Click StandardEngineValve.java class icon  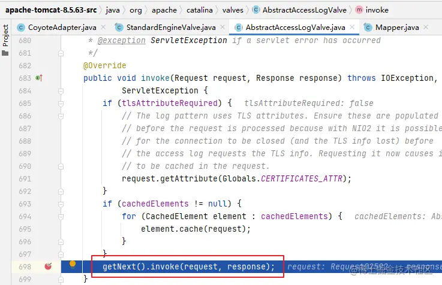click(119, 28)
